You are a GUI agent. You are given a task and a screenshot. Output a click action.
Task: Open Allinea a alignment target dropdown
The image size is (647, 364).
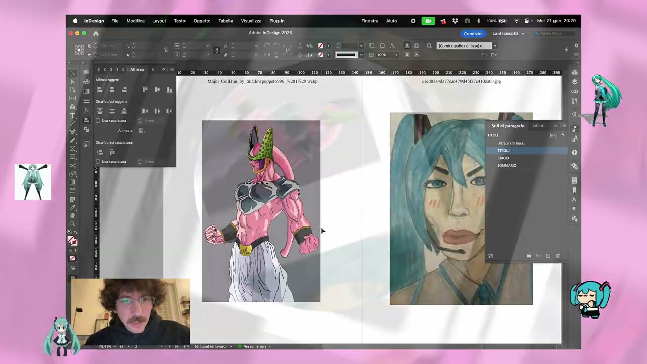click(x=142, y=131)
